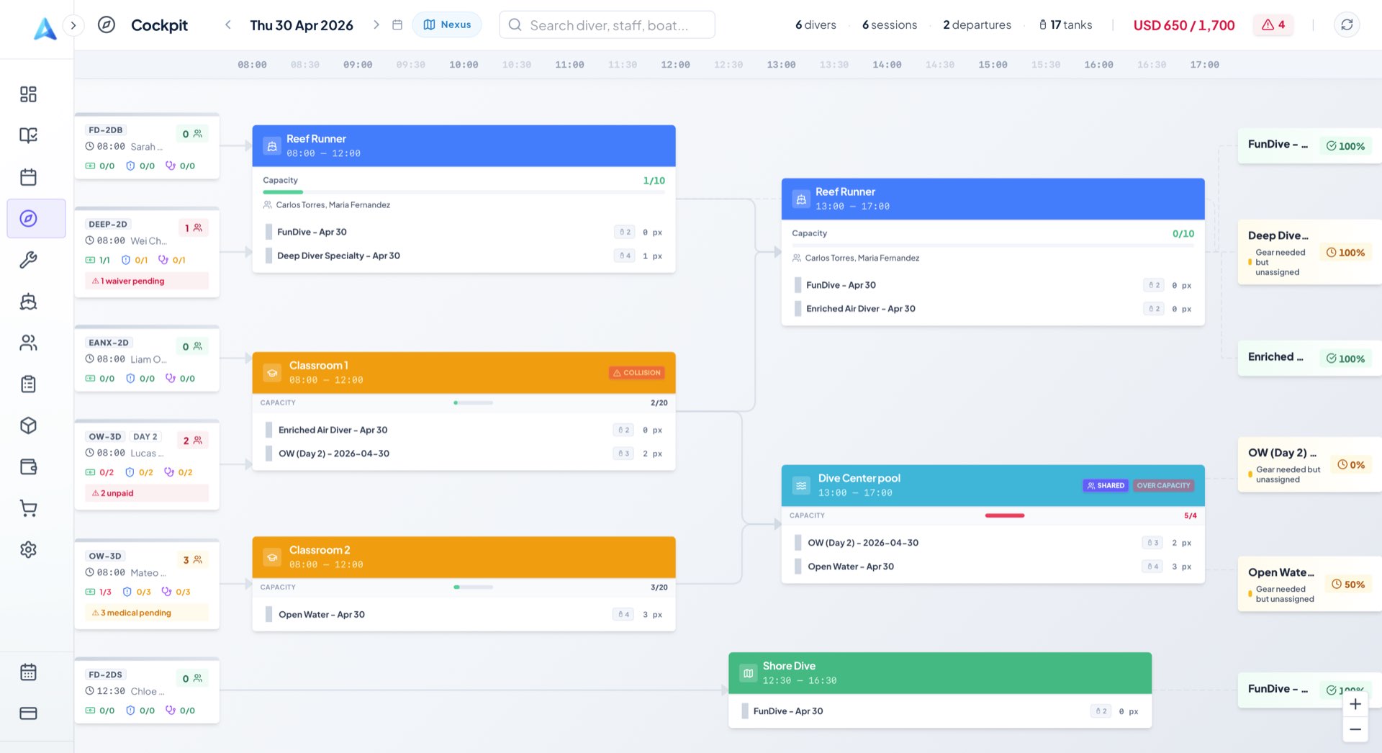Click the COLLISION badge on Classroom 1

(636, 373)
